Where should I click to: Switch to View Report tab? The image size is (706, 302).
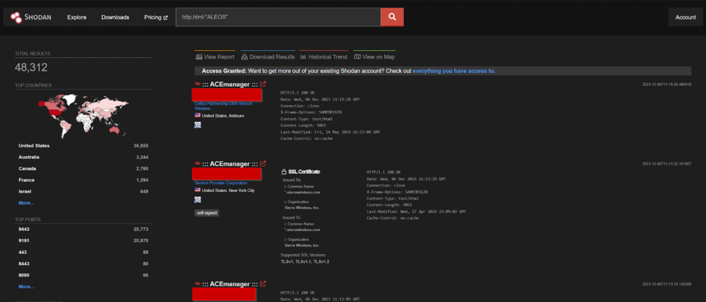[215, 57]
